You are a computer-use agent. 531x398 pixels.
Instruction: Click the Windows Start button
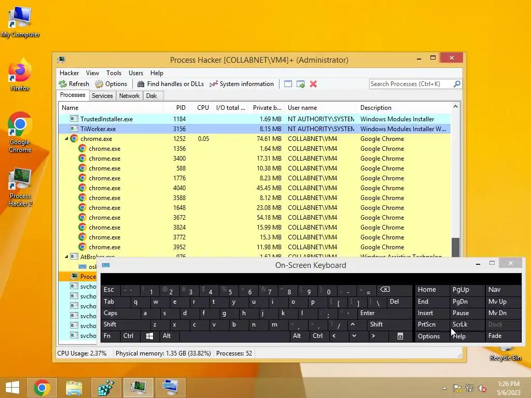[12, 388]
